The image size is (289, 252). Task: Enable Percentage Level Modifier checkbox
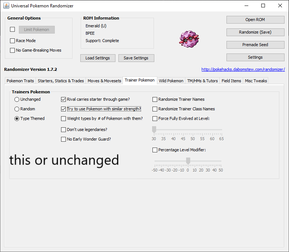click(x=155, y=150)
